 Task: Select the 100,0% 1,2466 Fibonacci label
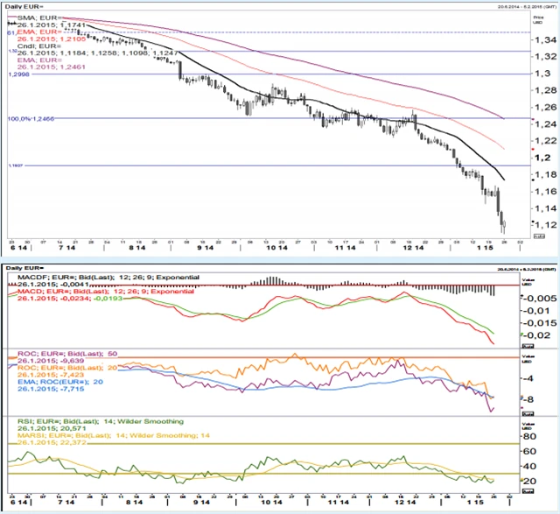(25, 118)
